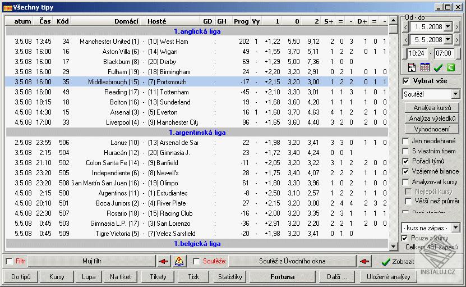The image size is (466, 287).
Task: Open the Tikety button
Action: point(158,277)
